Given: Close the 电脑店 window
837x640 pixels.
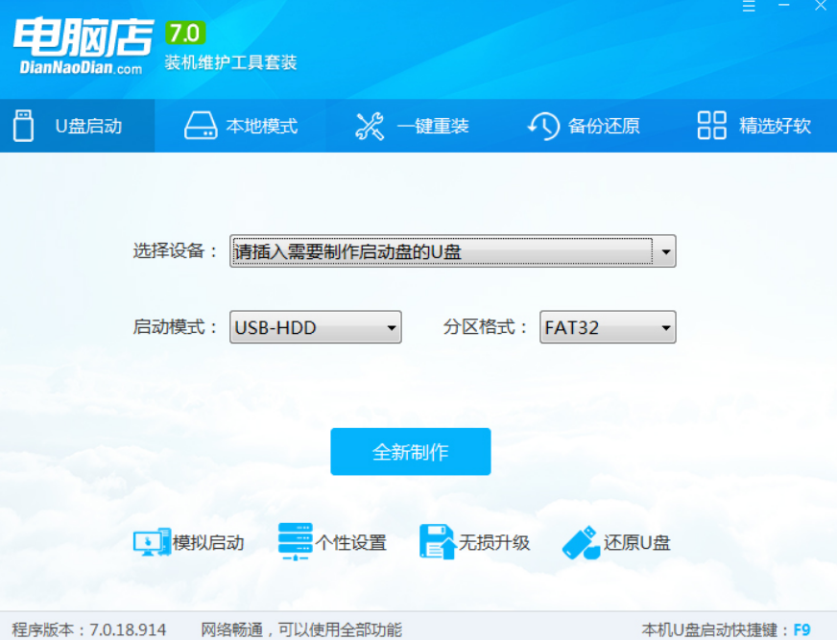Looking at the screenshot, I should coord(821,6).
